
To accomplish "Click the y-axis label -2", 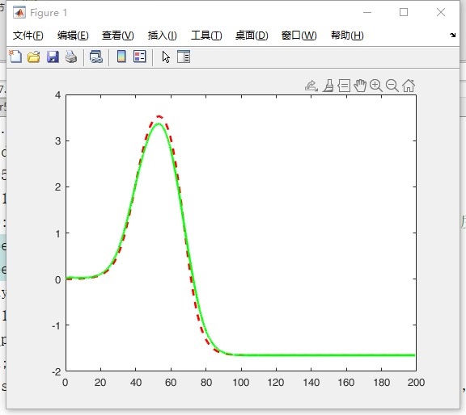I will 56,371.
